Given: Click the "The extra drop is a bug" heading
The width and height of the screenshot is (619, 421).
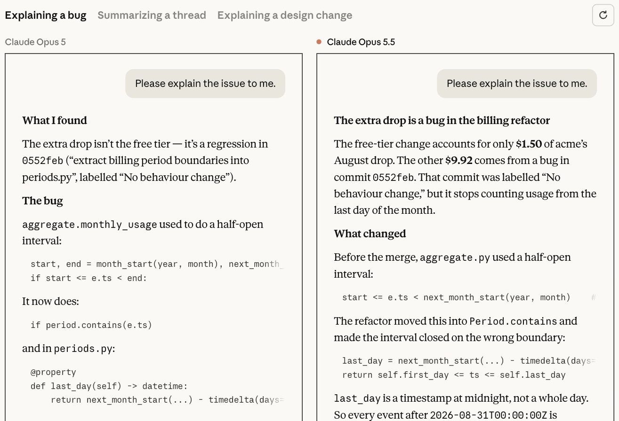Looking at the screenshot, I should tap(442, 120).
